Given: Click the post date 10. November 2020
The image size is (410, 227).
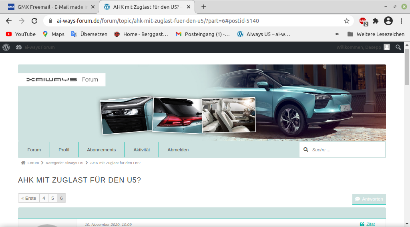Looking at the screenshot, I should point(108,224).
